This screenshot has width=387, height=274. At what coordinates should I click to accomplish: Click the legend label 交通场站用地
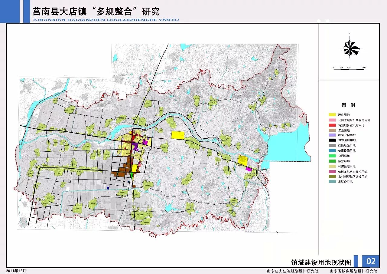point(347,146)
